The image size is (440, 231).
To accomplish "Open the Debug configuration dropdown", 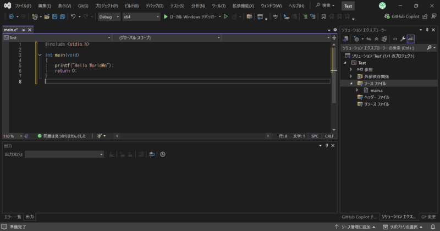I will tap(107, 17).
